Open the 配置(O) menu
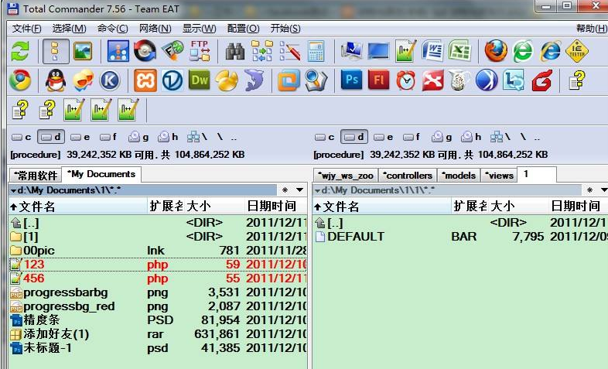Image resolution: width=608 pixels, height=369 pixels. tap(243, 29)
